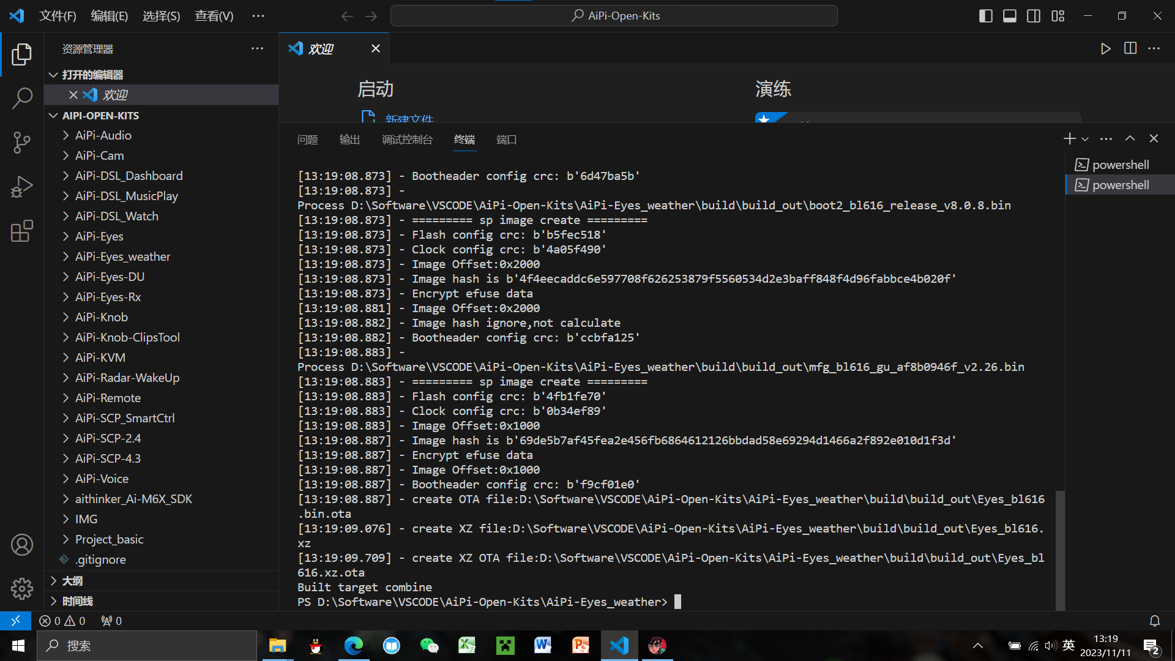The height and width of the screenshot is (661, 1175).
Task: Click the remote window status bar icon
Action: 15,621
